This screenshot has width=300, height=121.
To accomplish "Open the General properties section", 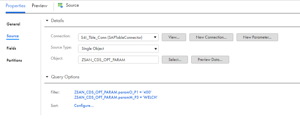I will pos(13,24).
